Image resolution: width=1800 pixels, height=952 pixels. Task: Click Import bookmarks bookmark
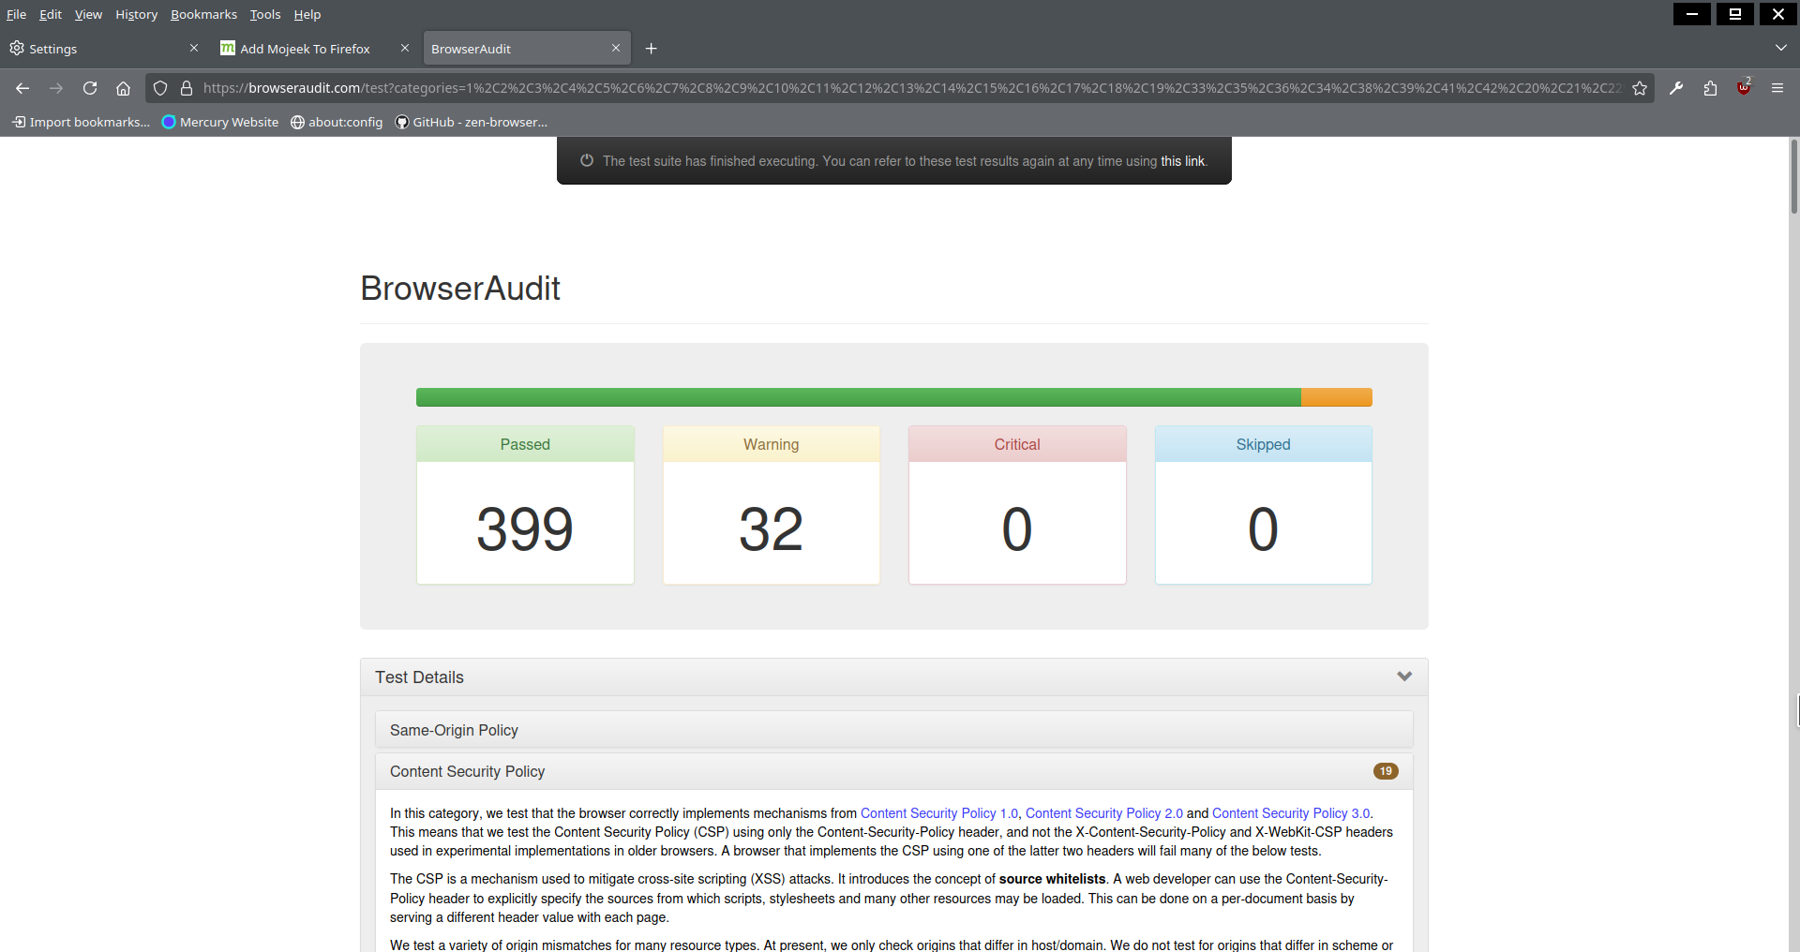81,122
